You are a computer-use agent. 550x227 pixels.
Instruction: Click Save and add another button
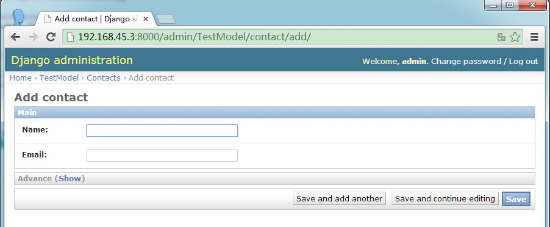tap(339, 198)
